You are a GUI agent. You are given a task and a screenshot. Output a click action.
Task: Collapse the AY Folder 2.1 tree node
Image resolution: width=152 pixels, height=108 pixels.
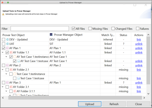pos(3,70)
